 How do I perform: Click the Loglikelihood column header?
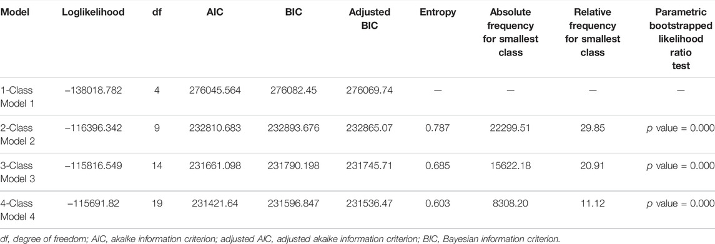point(92,12)
